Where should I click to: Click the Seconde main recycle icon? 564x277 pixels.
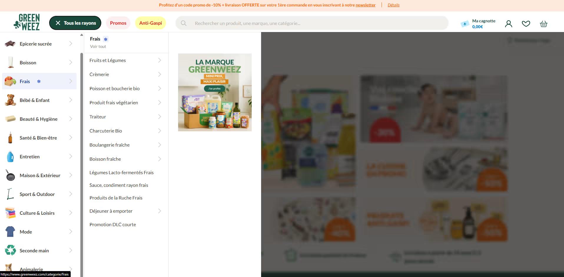[10, 250]
